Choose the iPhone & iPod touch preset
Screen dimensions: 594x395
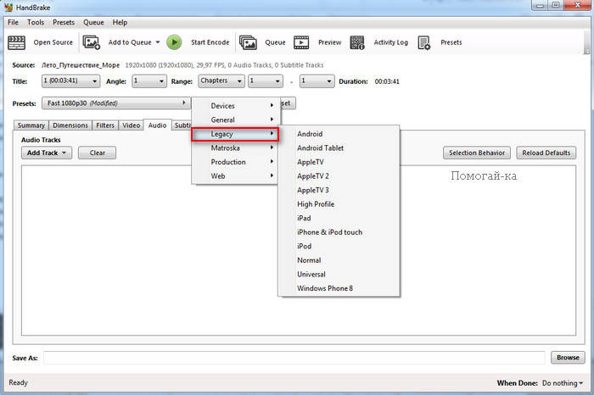[339, 232]
